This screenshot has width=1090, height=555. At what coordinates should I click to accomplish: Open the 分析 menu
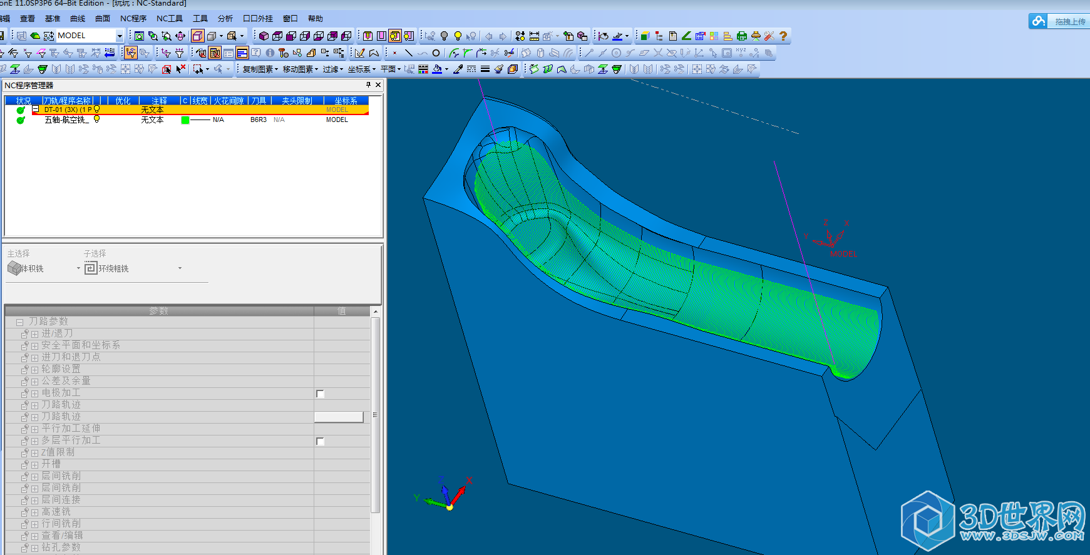coord(225,19)
